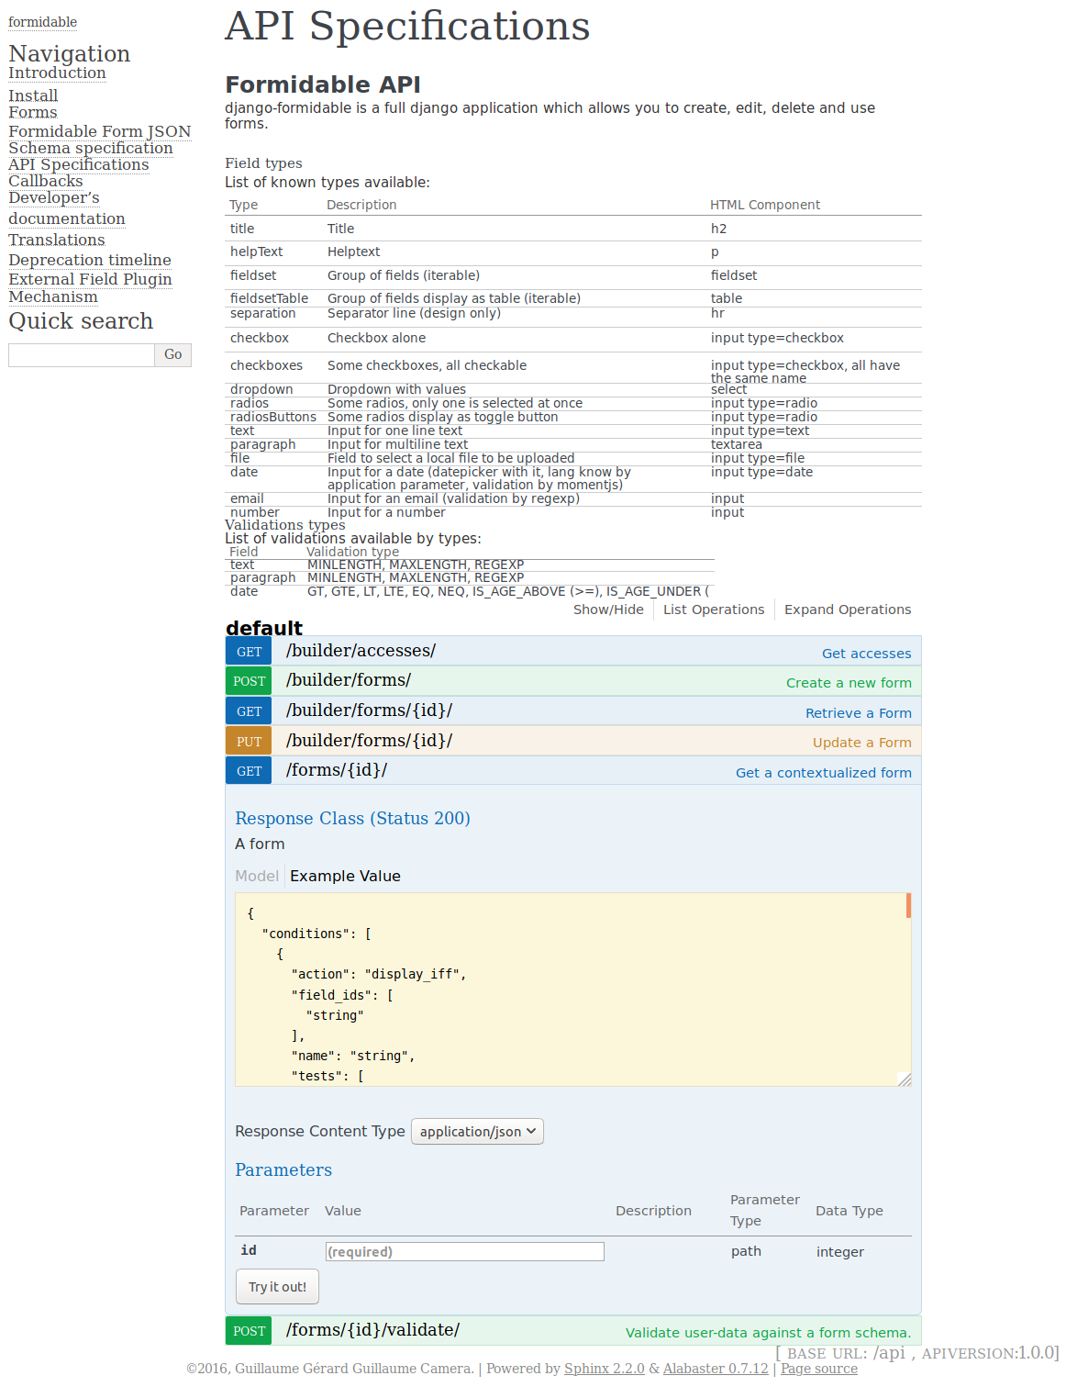Click the 'fieldsetTable' type cell
The image size is (1066, 1387).
pyautogui.click(x=269, y=298)
